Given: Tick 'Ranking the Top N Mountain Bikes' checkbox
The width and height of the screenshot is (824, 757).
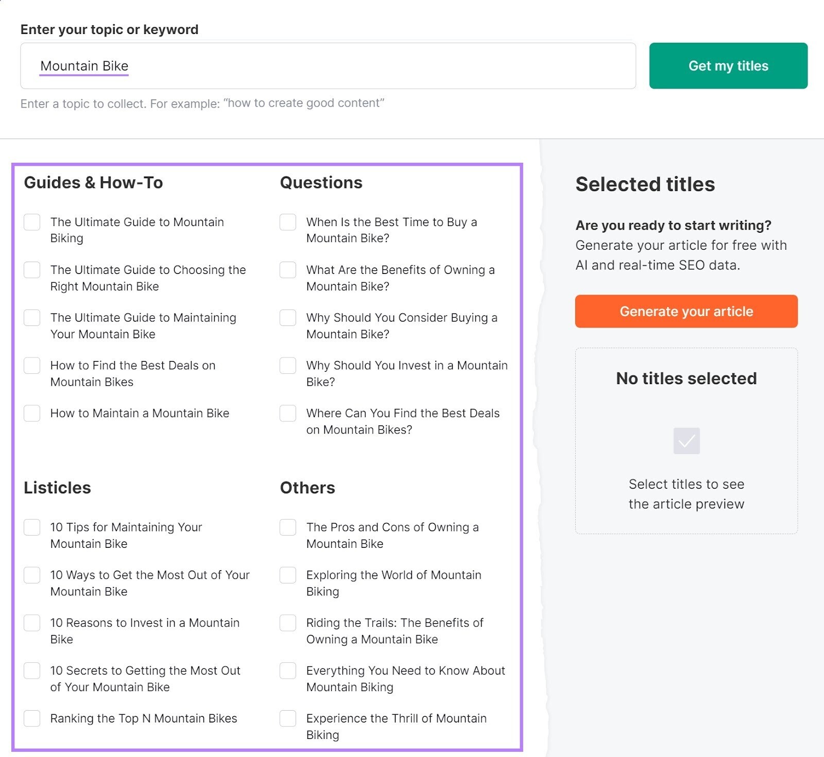Looking at the screenshot, I should [x=32, y=718].
